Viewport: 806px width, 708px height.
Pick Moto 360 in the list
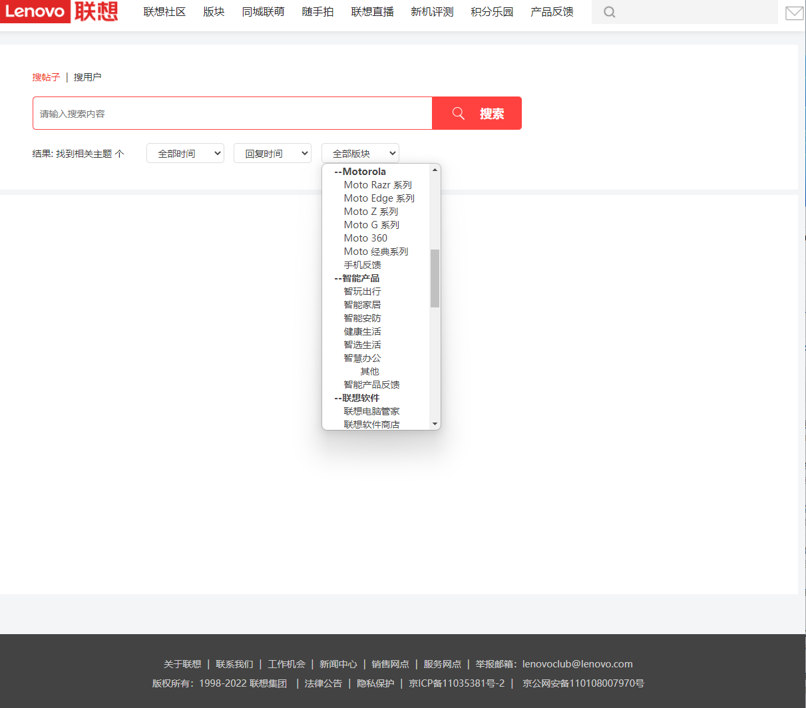365,238
